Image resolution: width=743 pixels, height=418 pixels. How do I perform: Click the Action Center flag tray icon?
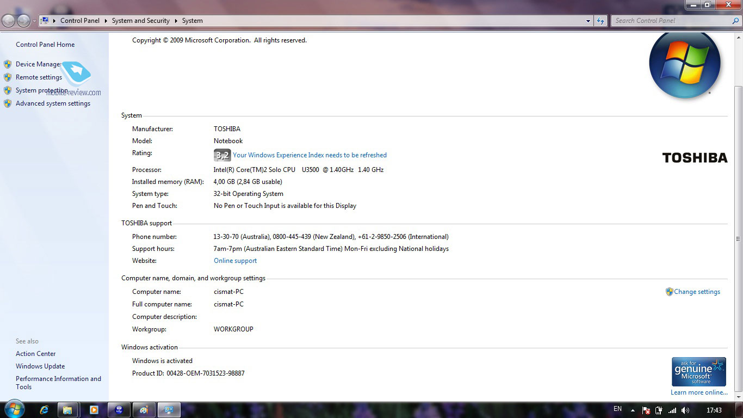(646, 410)
